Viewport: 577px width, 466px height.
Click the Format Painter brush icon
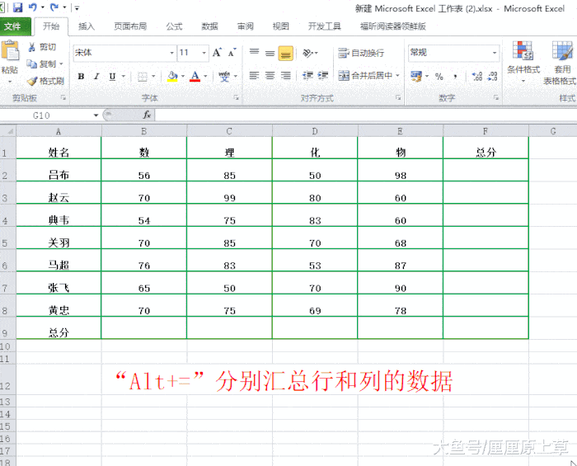tap(32, 81)
